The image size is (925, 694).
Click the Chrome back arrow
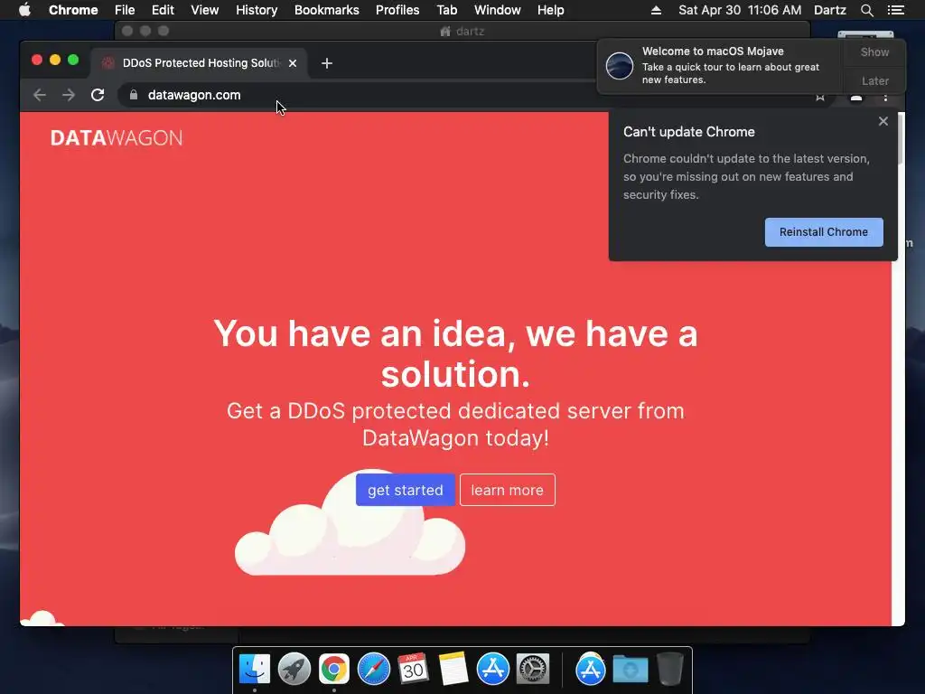(x=40, y=95)
